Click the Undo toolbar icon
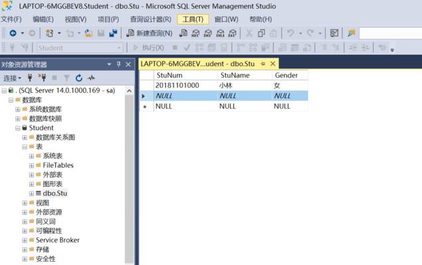Viewport: 422px width, 265px height. tap(290, 32)
